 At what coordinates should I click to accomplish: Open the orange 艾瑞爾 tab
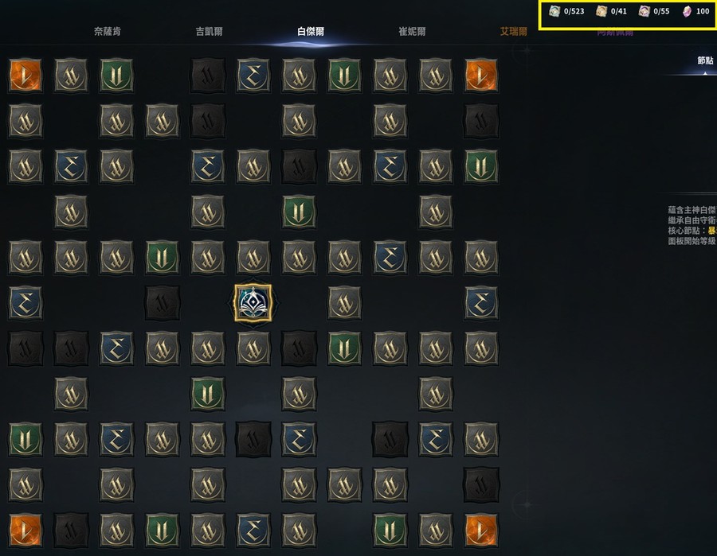[x=514, y=32]
